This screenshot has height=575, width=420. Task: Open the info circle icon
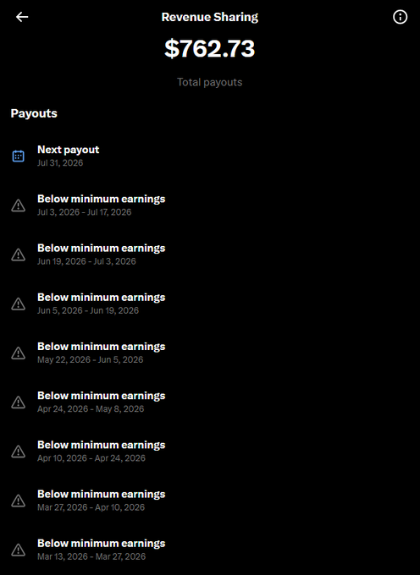(401, 17)
